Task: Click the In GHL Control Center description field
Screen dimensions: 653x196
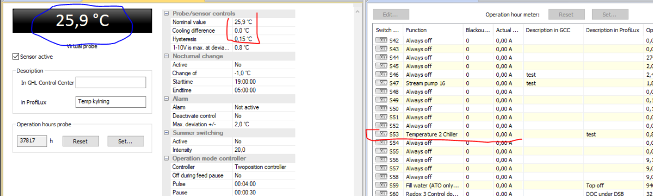Action: [x=111, y=82]
